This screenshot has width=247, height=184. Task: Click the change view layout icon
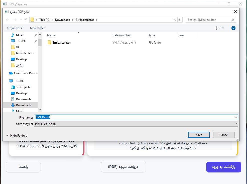[x=217, y=28]
